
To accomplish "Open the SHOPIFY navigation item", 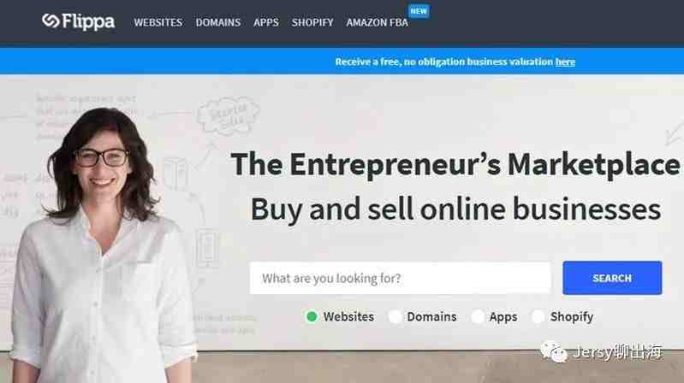I will coord(312,23).
